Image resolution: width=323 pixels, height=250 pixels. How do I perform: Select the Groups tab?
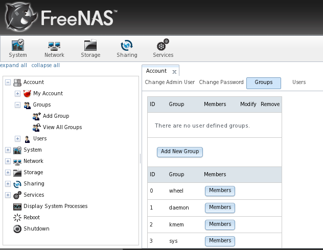click(264, 83)
